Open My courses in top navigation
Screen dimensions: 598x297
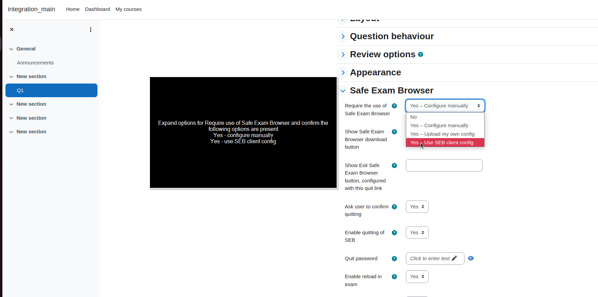pyautogui.click(x=128, y=9)
